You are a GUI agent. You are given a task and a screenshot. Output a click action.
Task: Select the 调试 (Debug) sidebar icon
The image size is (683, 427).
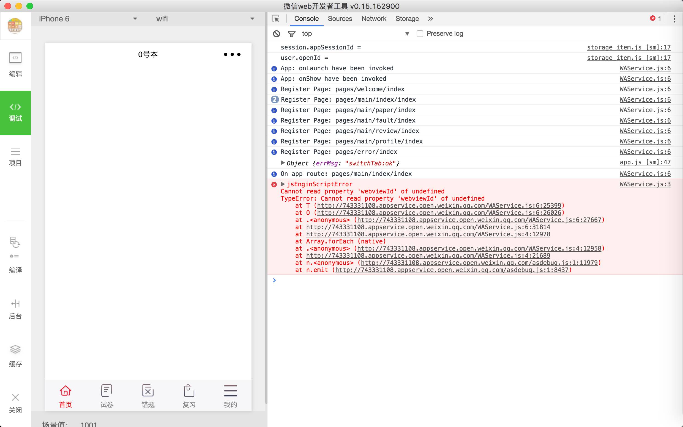(x=15, y=112)
